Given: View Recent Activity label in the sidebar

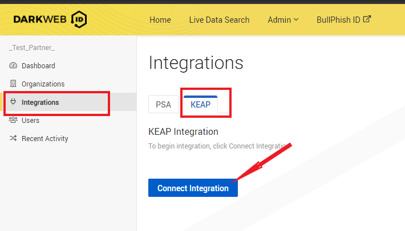Looking at the screenshot, I should (x=45, y=139).
